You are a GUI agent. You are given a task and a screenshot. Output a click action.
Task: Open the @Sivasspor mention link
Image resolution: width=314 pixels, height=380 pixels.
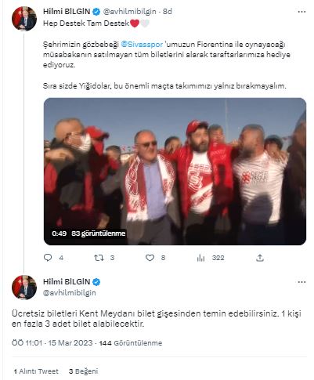(142, 45)
